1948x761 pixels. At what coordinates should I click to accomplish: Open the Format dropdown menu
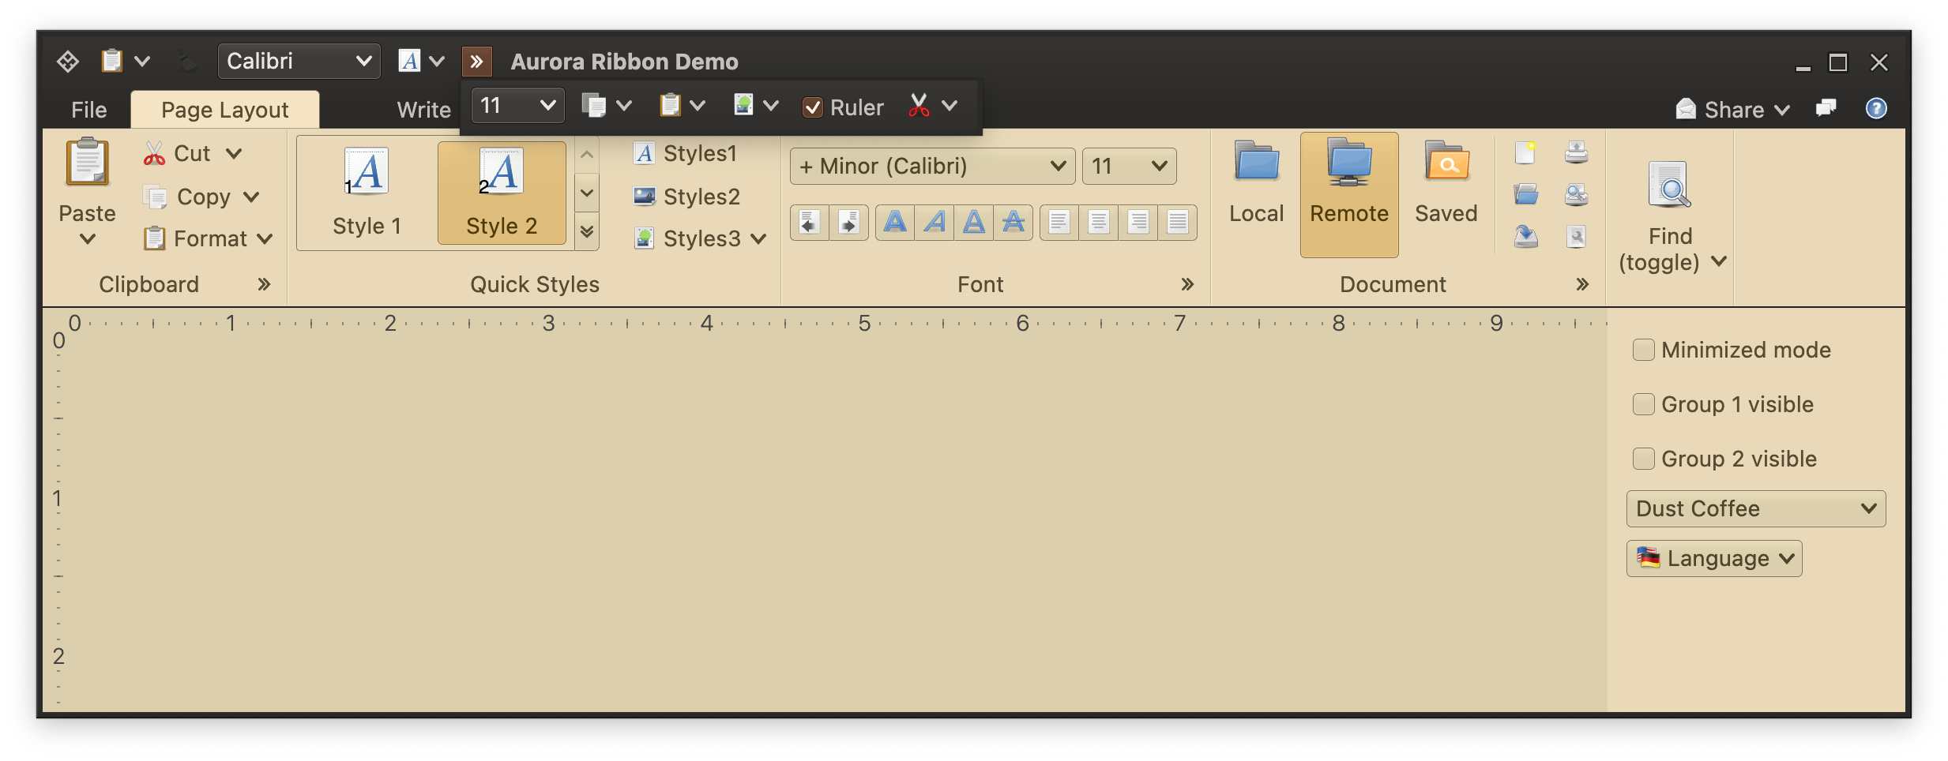(x=209, y=238)
